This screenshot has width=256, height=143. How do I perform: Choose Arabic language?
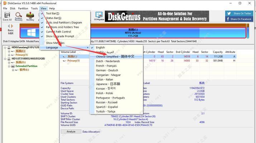tap(116, 52)
